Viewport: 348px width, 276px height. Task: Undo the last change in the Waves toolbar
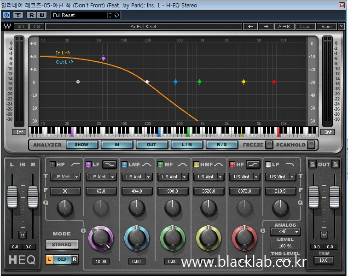pos(21,26)
